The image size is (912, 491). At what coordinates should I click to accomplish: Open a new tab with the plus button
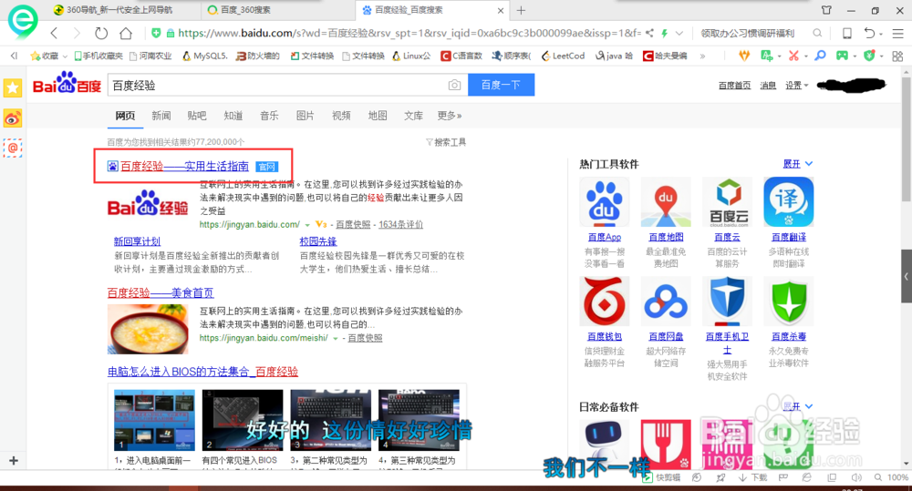[x=521, y=10]
